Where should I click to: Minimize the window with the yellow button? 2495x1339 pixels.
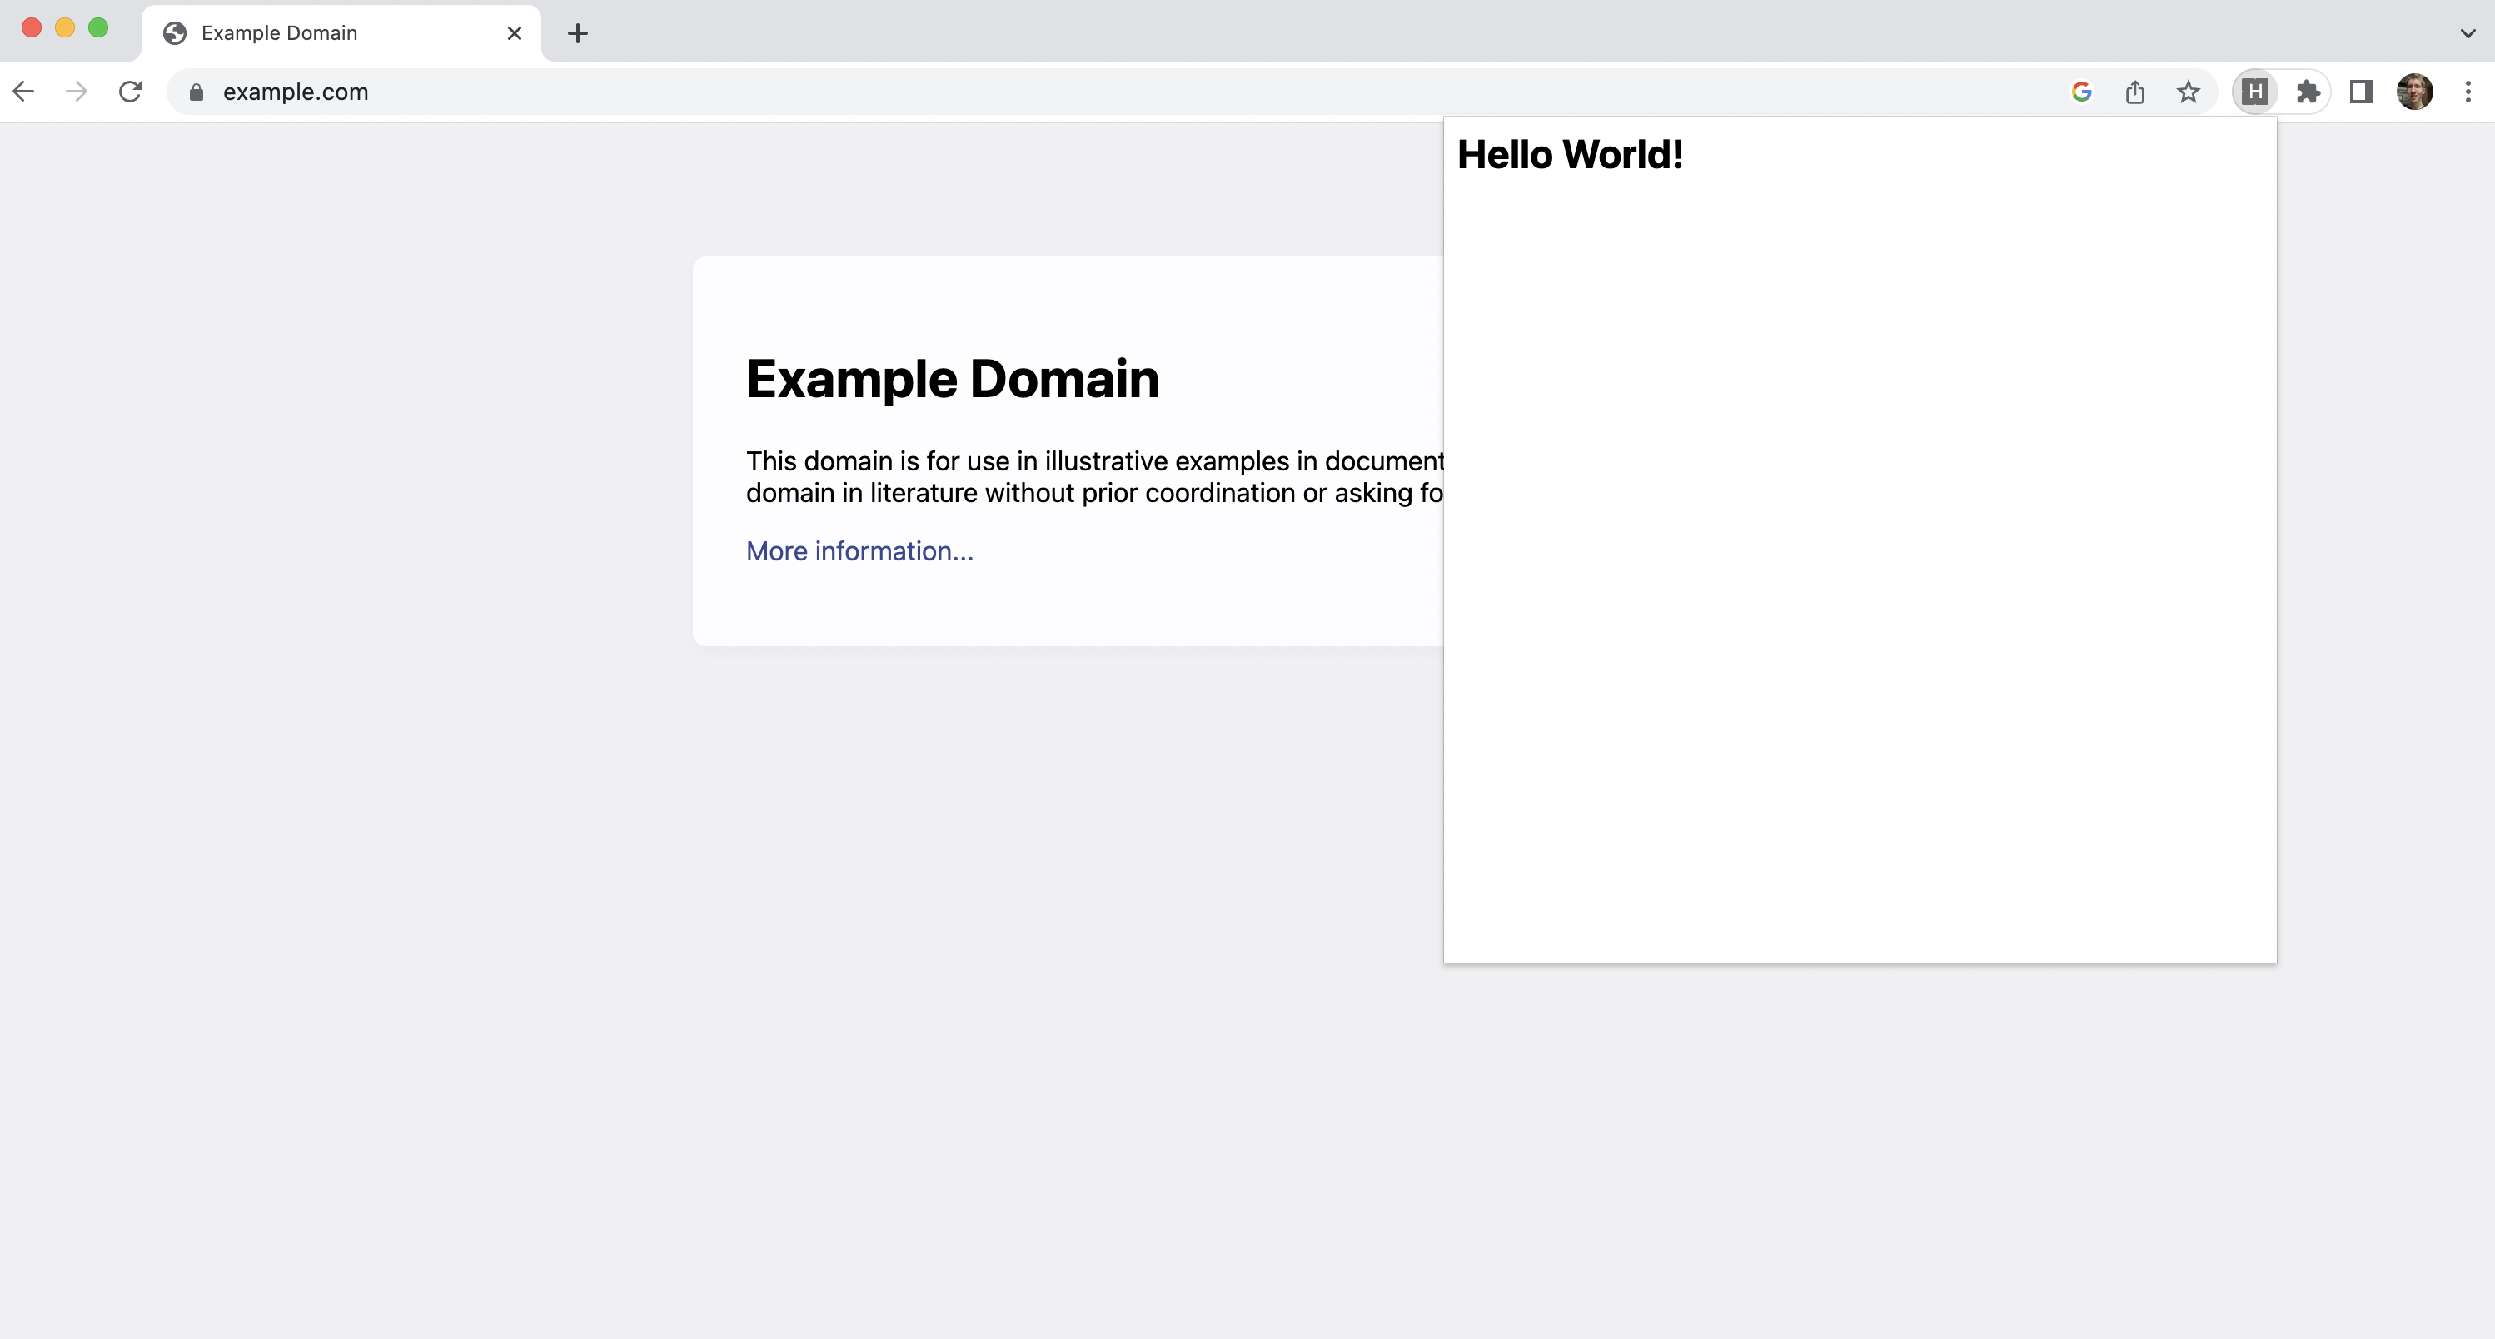point(65,28)
